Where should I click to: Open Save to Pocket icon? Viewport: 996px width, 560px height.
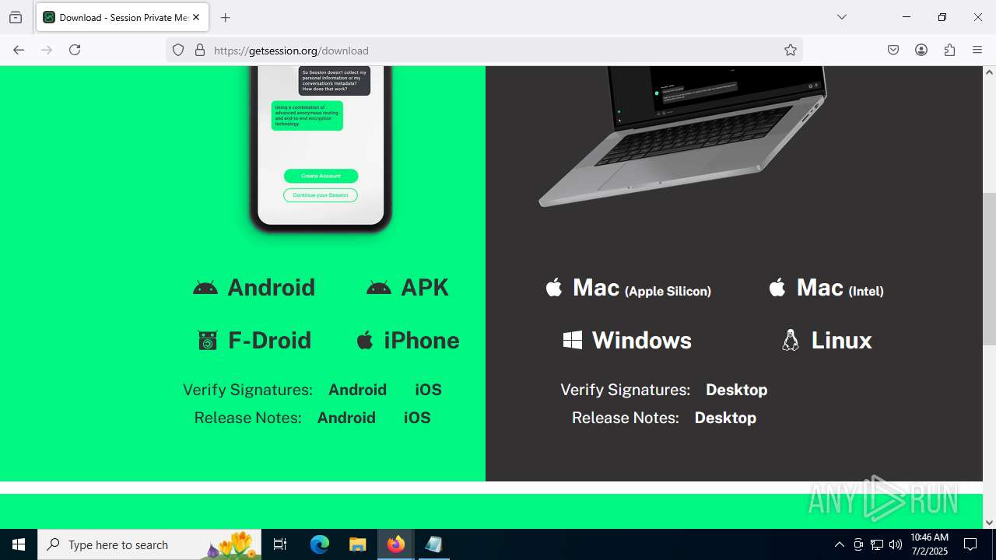point(893,50)
